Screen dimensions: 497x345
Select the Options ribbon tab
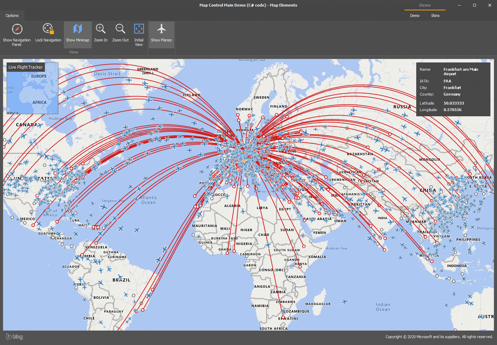tap(12, 16)
